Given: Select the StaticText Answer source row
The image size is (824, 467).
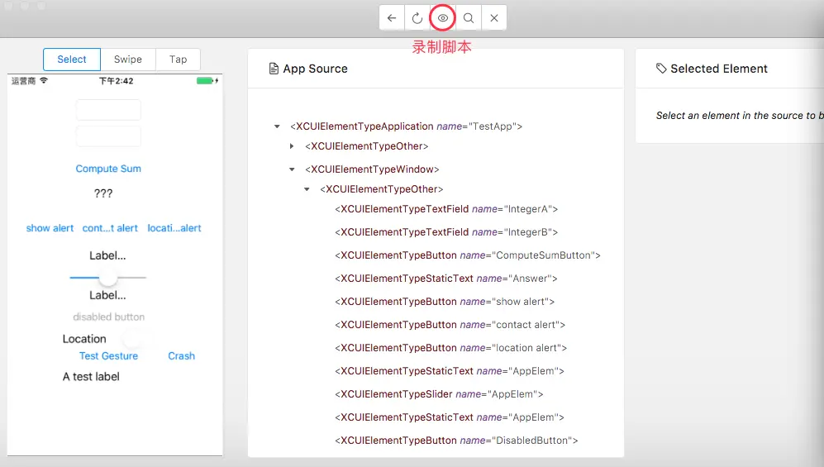Looking at the screenshot, I should coord(446,279).
